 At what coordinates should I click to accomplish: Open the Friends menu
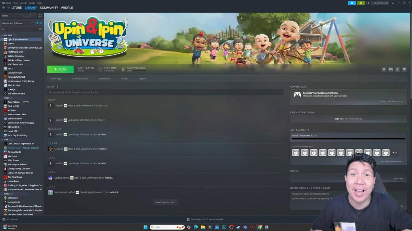23,3
